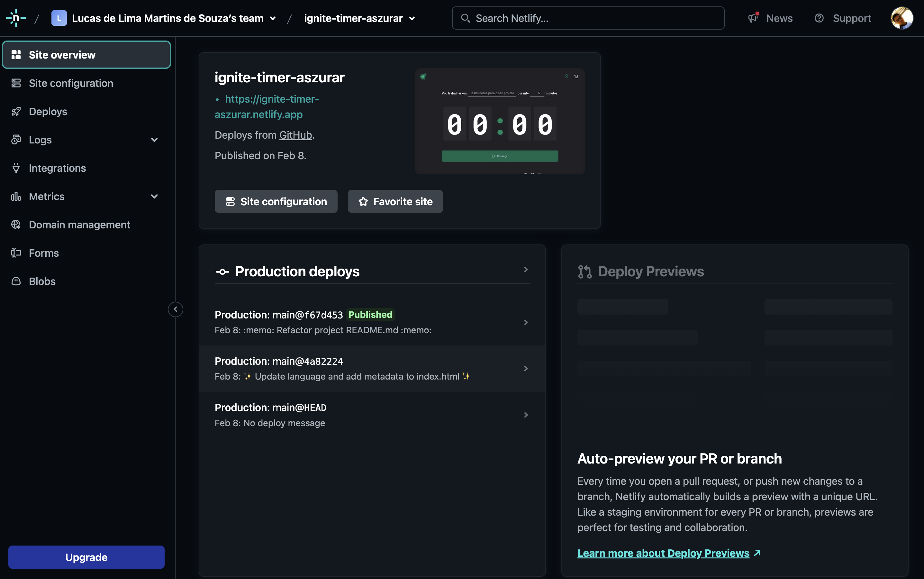Click the site preview thumbnail
This screenshot has height=579, width=924.
coord(500,121)
